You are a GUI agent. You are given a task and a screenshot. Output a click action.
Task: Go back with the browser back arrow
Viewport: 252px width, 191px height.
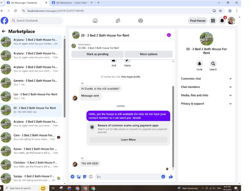(2, 11)
